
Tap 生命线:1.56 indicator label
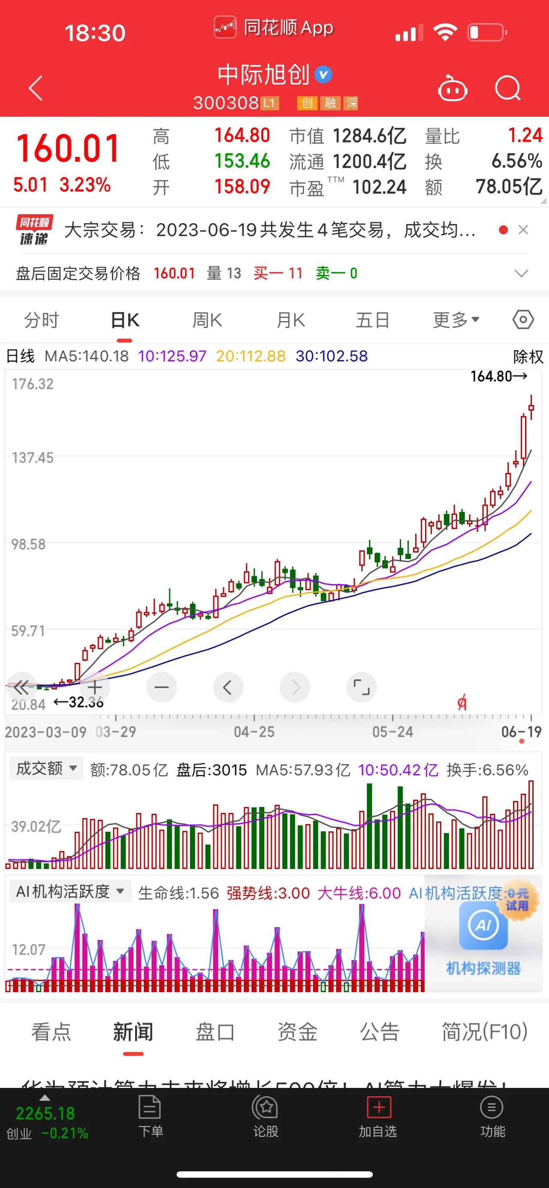coord(178,893)
